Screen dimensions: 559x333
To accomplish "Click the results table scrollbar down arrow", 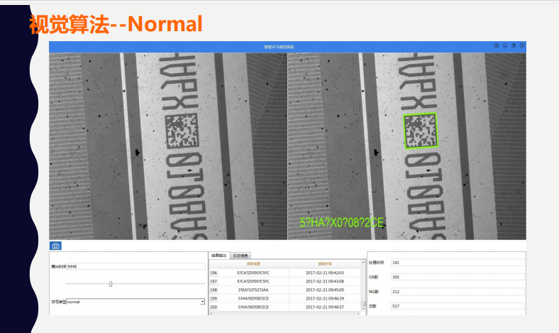I will coord(362,308).
